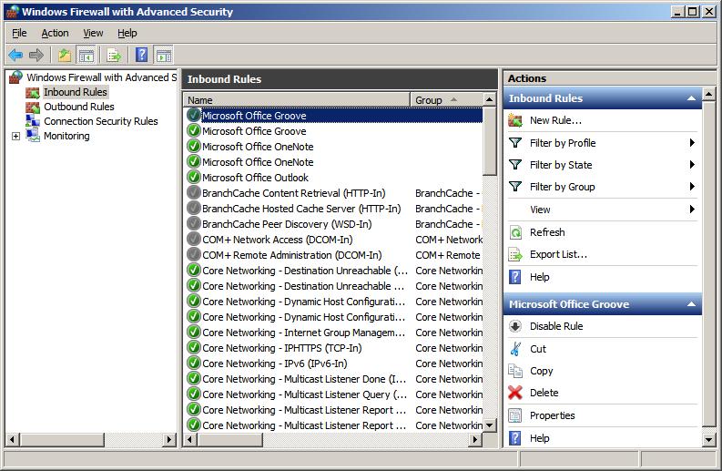Open the View submenu arrow in Actions
The width and height of the screenshot is (722, 471).
[692, 210]
